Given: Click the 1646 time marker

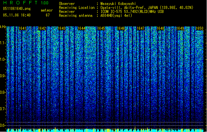Looking at the screenshot, I should 121,28.
